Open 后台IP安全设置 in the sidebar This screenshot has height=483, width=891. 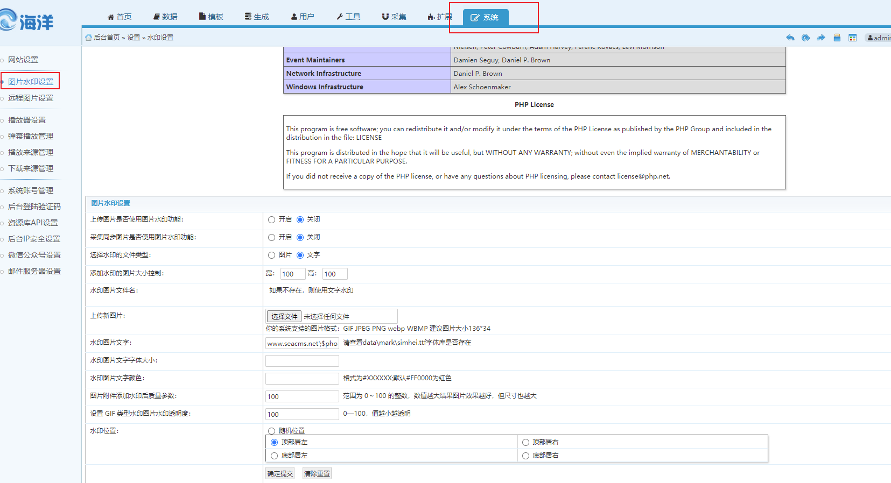pyautogui.click(x=34, y=239)
